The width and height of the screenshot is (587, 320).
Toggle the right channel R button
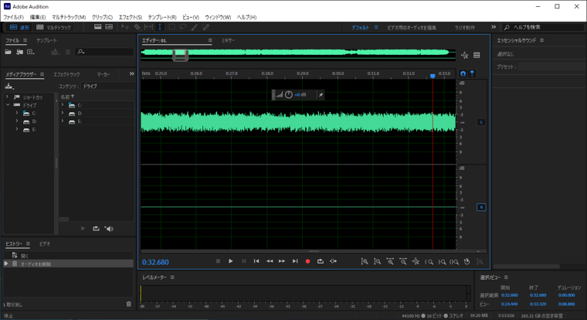(481, 207)
